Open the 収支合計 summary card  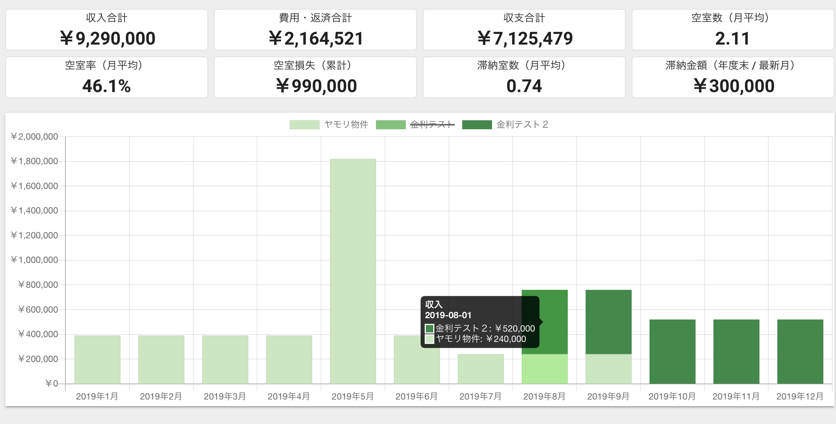pos(524,30)
